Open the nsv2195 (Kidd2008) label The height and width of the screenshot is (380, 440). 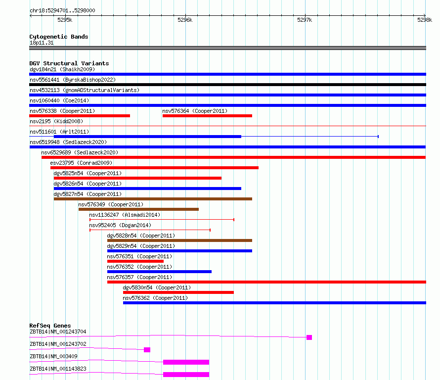pos(56,121)
